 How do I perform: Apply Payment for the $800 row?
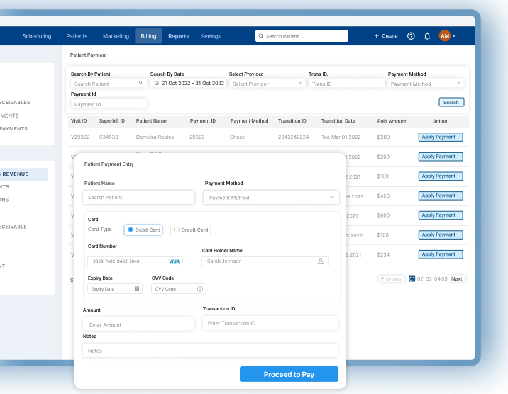[441, 215]
